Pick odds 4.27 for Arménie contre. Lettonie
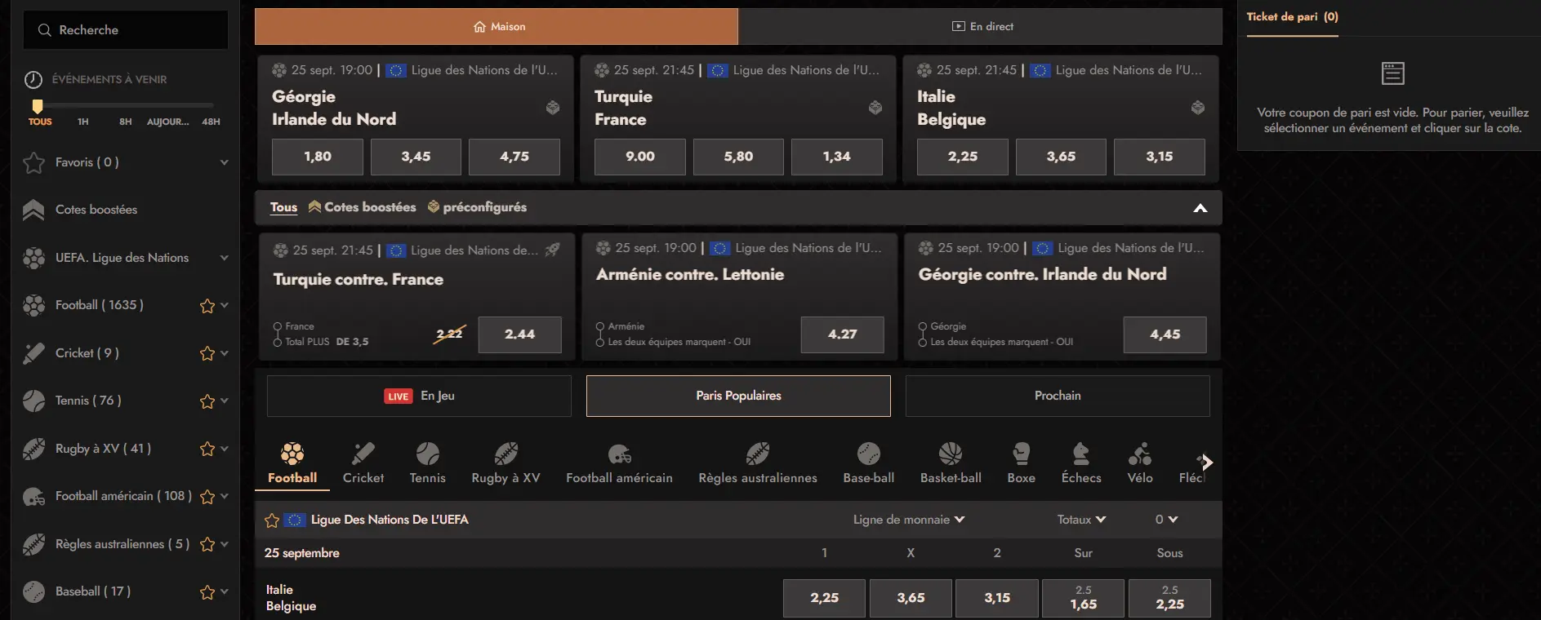This screenshot has width=1541, height=620. point(843,334)
